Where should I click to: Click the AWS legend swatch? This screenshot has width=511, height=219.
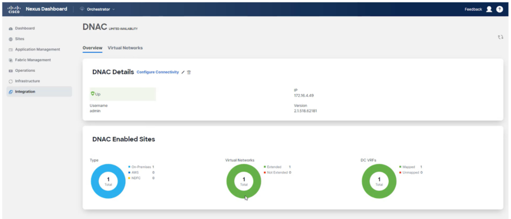point(129,173)
